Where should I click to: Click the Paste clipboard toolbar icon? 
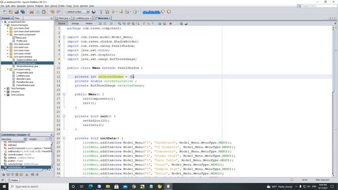44,12
